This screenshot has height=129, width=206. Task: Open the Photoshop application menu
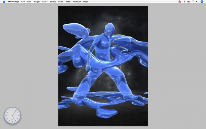(x=13, y=2)
